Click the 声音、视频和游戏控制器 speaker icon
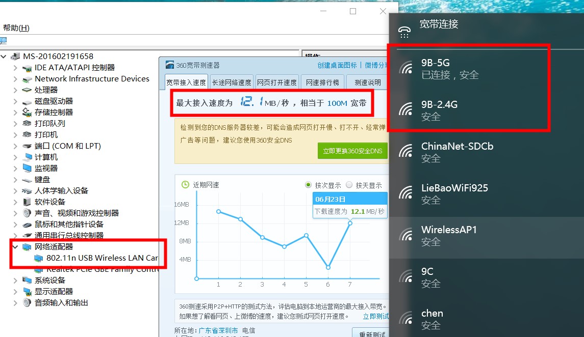The image size is (584, 337). coord(27,213)
